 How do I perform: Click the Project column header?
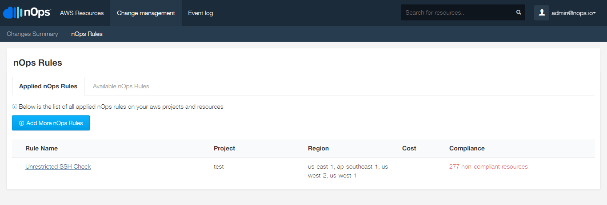pos(224,148)
